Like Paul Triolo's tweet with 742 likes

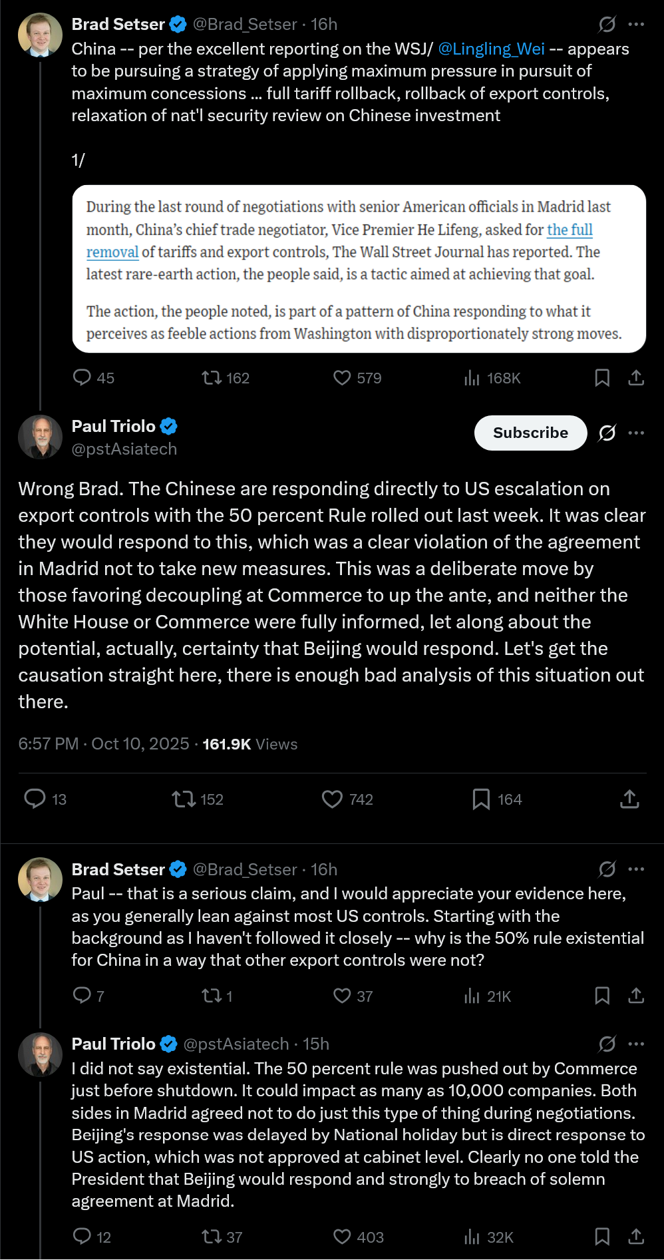click(x=332, y=799)
